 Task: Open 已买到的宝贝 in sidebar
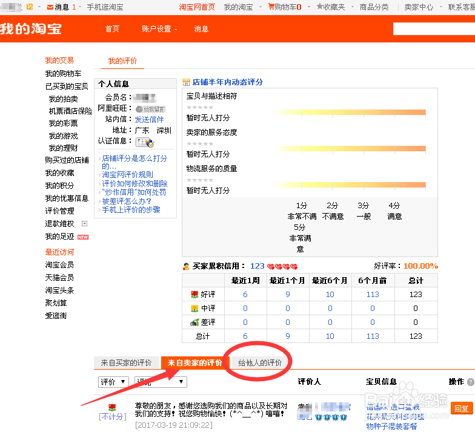[67, 87]
